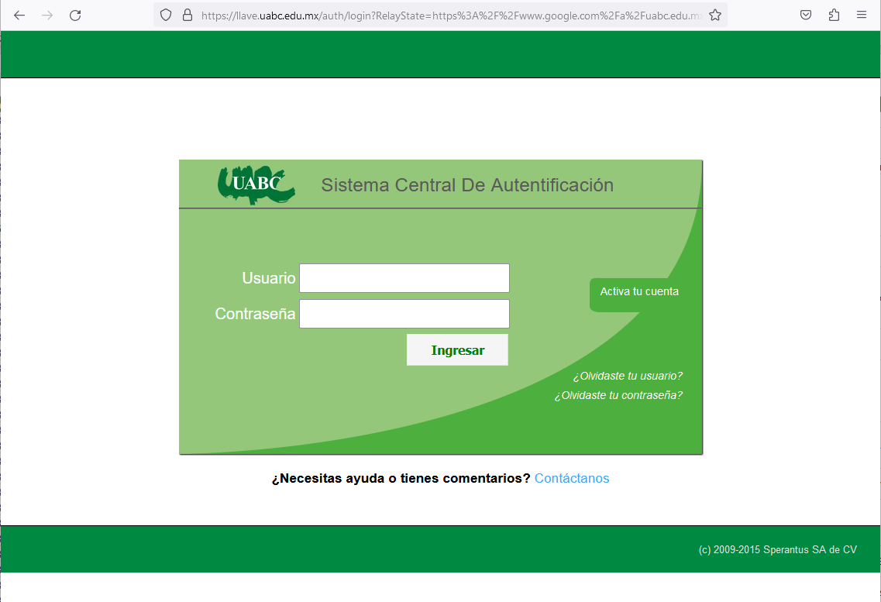Open the tracking protection shield icon
Viewport: 881px width, 602px height.
pyautogui.click(x=166, y=15)
